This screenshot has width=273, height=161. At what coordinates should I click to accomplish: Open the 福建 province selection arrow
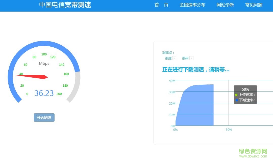(x=174, y=58)
